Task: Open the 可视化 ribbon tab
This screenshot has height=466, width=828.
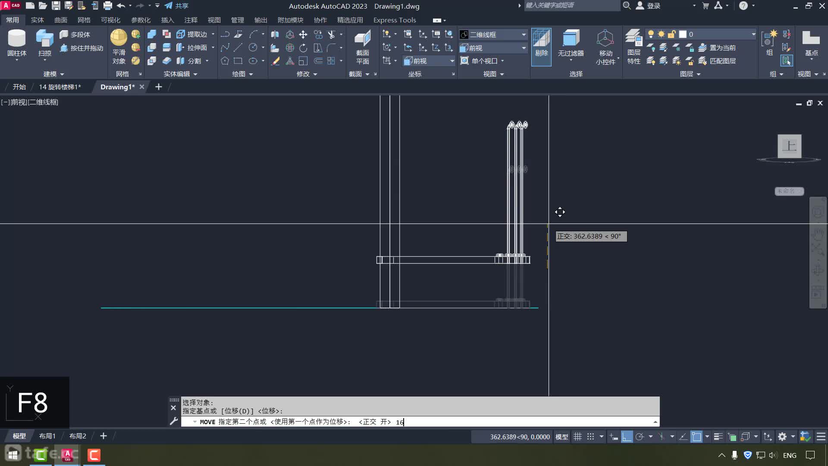Action: click(110, 20)
